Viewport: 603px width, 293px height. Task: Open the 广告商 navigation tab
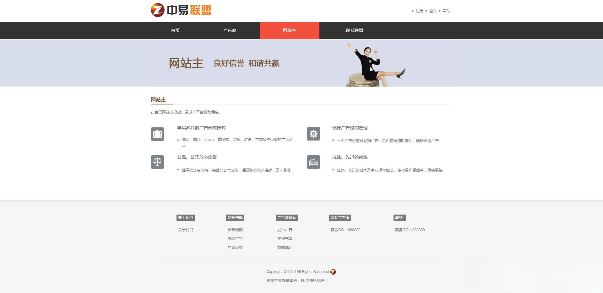230,30
